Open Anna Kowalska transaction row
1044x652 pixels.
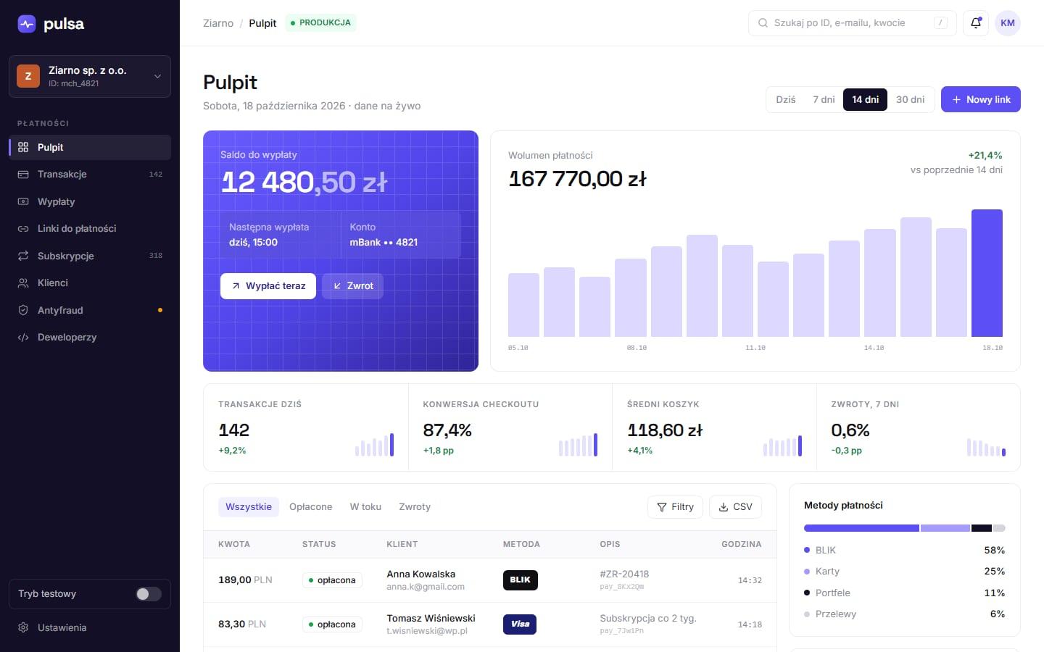(490, 580)
